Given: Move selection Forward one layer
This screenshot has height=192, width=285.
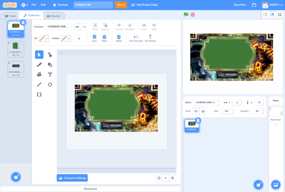Looking at the screenshot, I should click(x=119, y=26).
